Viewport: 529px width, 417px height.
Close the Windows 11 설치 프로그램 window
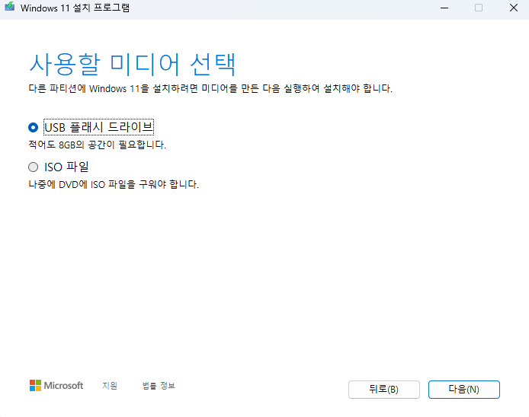[x=514, y=8]
